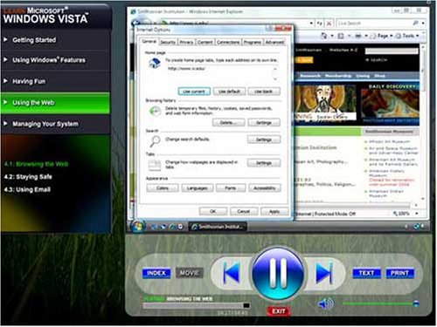Click the Use current button
Image resolution: width=437 pixels, height=327 pixels.
click(194, 92)
